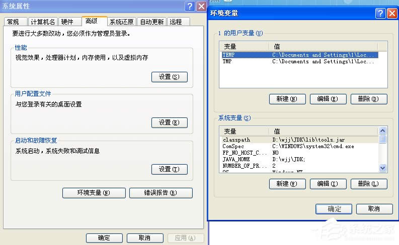Confirm Environment Variables dialog with 确定
This screenshot has width=399, height=245.
[334, 209]
